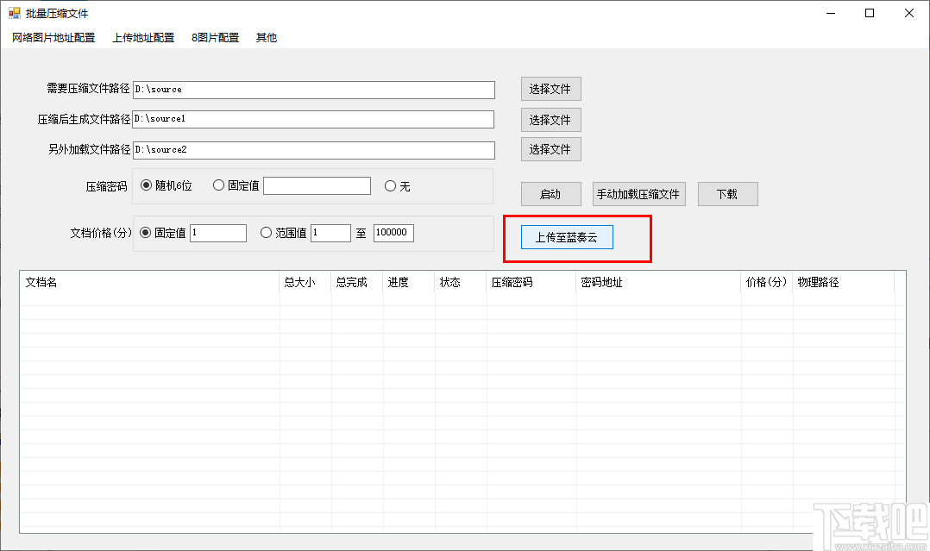The height and width of the screenshot is (551, 930).
Task: Click inside the fixed password input box
Action: (317, 185)
